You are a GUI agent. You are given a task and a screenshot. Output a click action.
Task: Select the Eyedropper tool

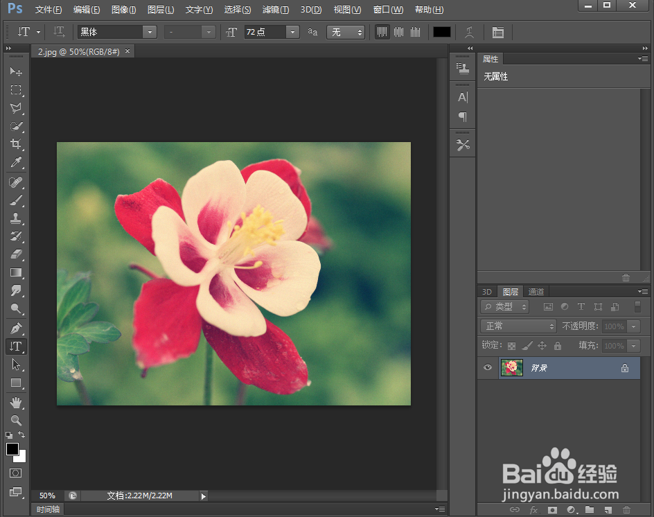(16, 162)
